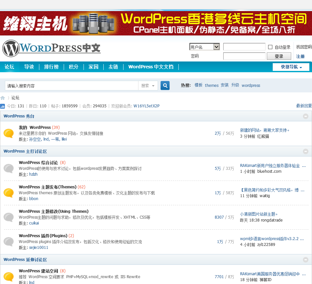Click the 最新回复 link
The width and height of the screenshot is (312, 284).
(x=304, y=106)
